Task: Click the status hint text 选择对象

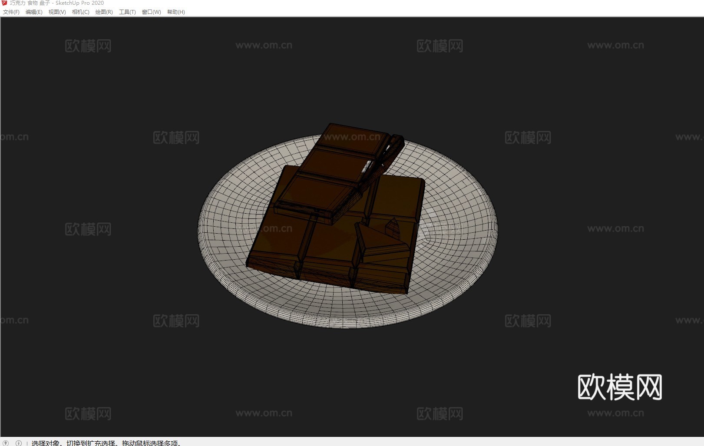Action: (45, 443)
